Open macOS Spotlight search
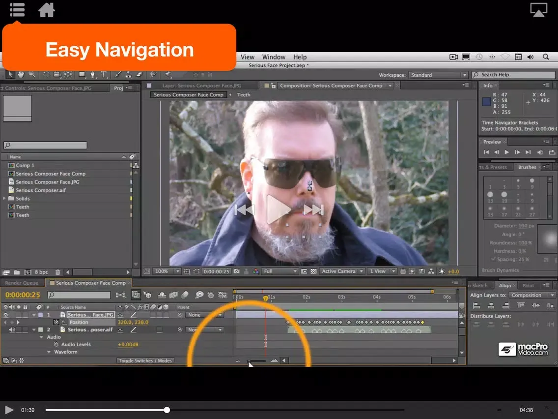The image size is (558, 419). coord(546,57)
